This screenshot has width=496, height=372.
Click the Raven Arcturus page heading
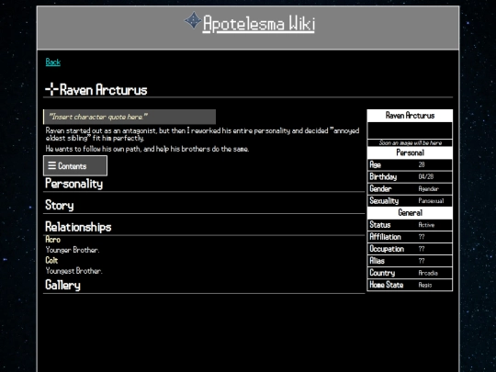point(104,90)
